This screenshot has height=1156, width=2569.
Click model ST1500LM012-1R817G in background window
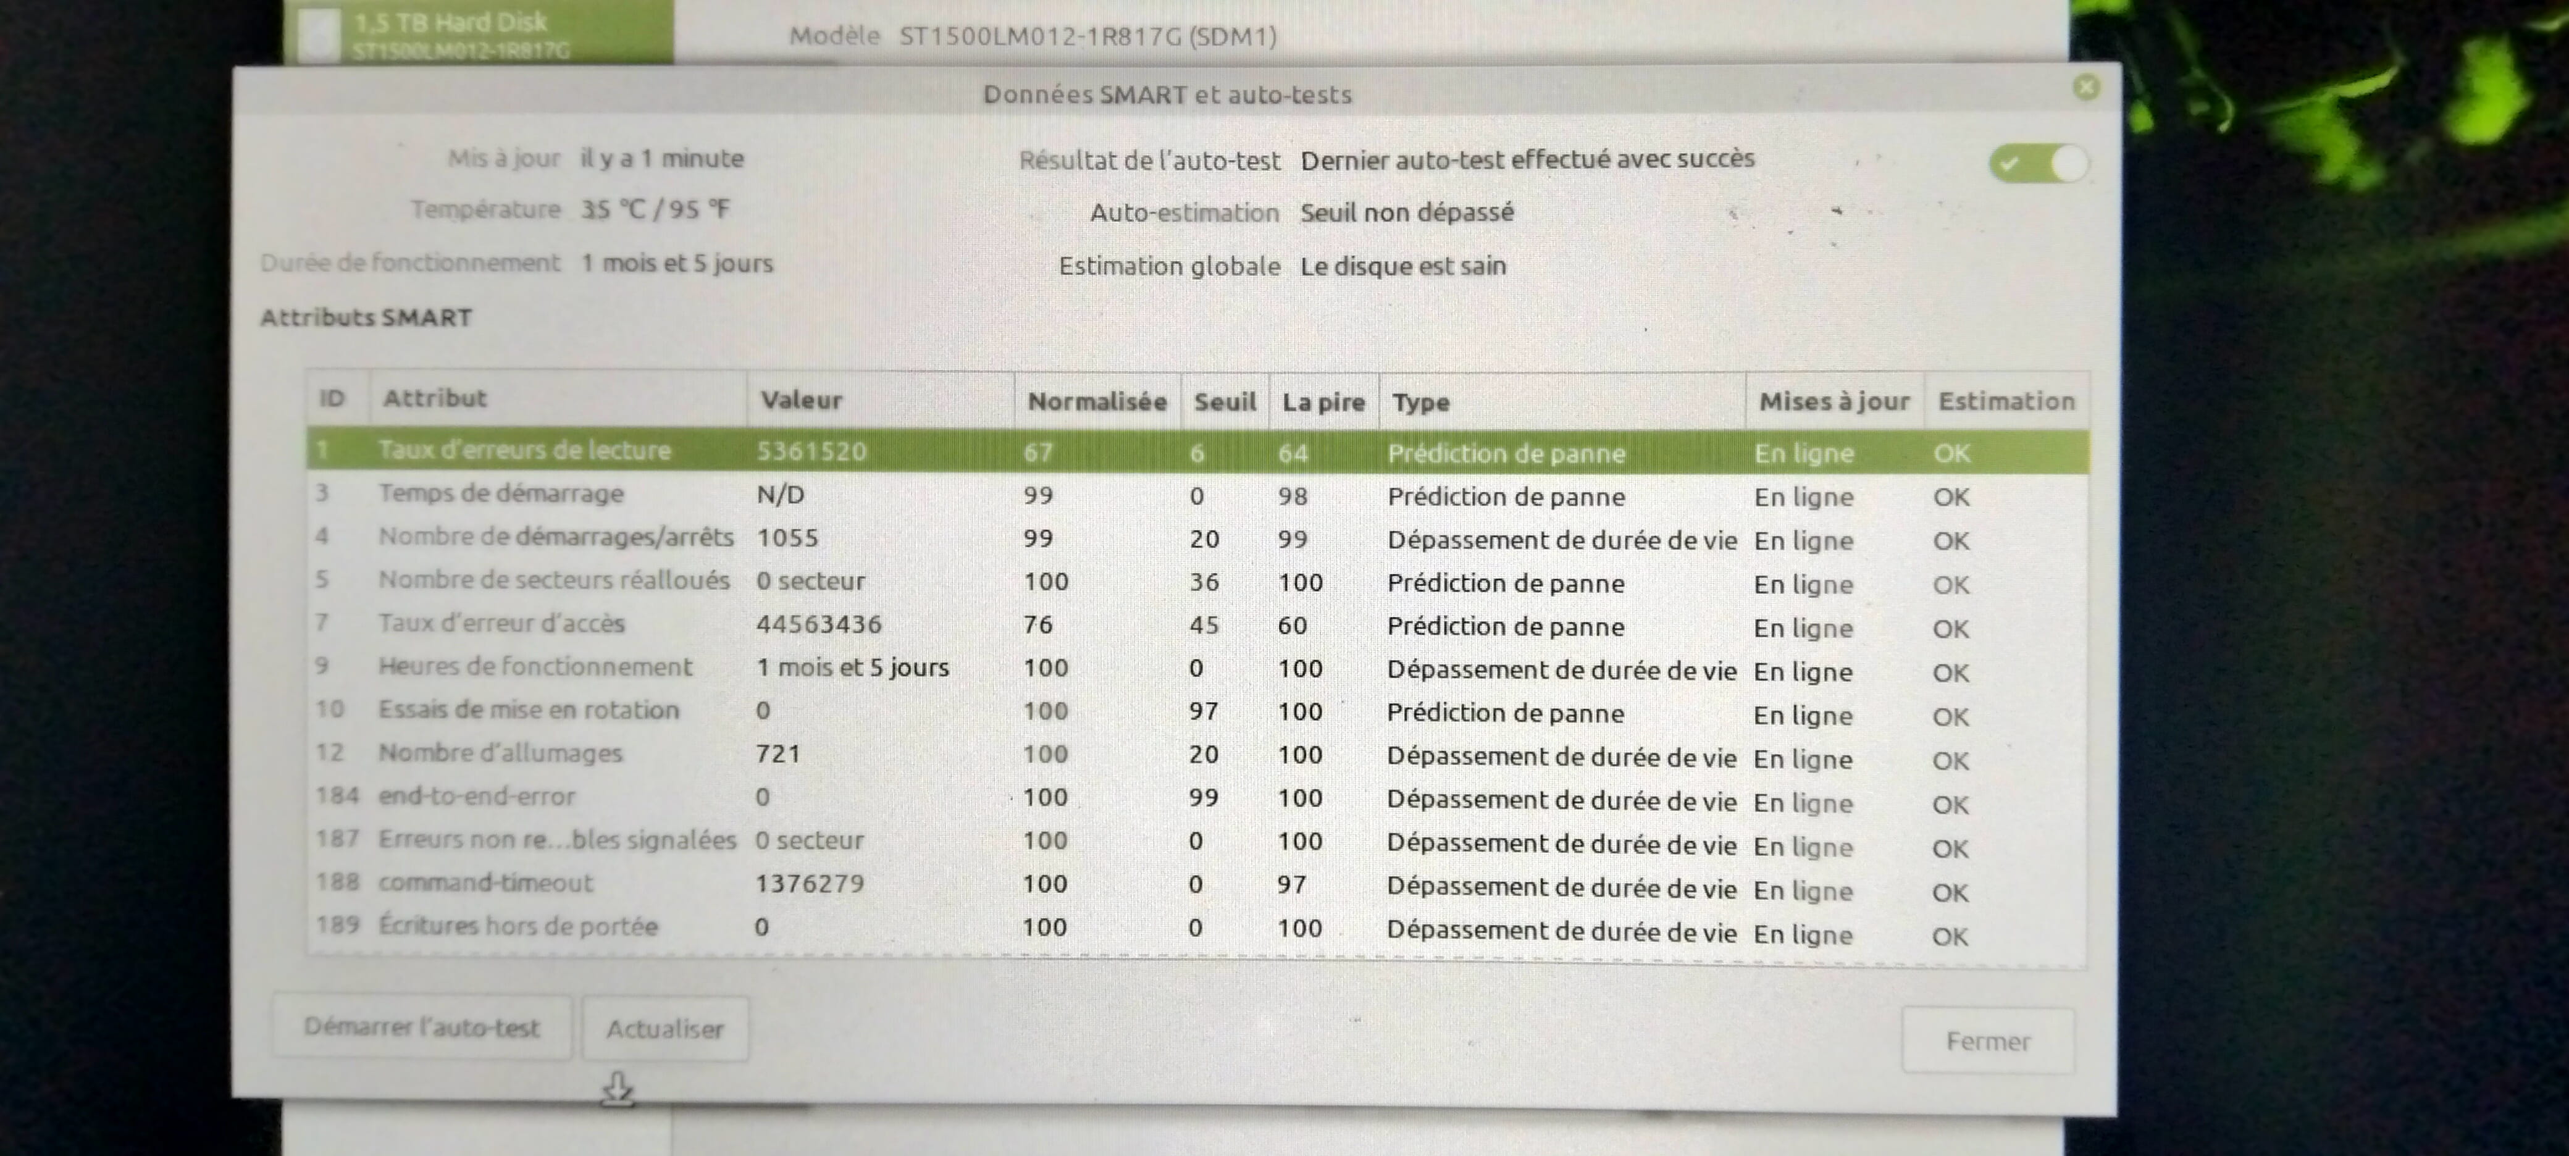(1088, 37)
